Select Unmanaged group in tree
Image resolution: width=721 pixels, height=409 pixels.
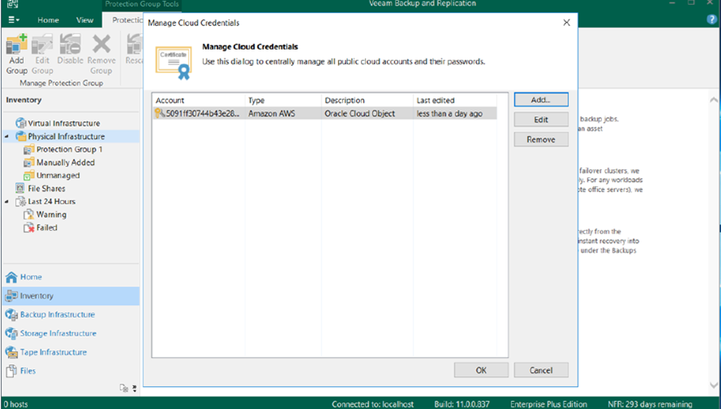pos(58,176)
